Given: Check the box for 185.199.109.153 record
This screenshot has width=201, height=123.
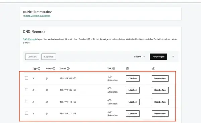Looking at the screenshot, I should tap(27, 90).
